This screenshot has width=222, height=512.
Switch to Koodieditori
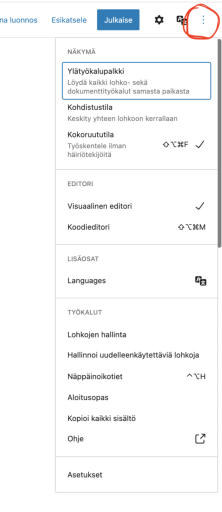(x=136, y=227)
